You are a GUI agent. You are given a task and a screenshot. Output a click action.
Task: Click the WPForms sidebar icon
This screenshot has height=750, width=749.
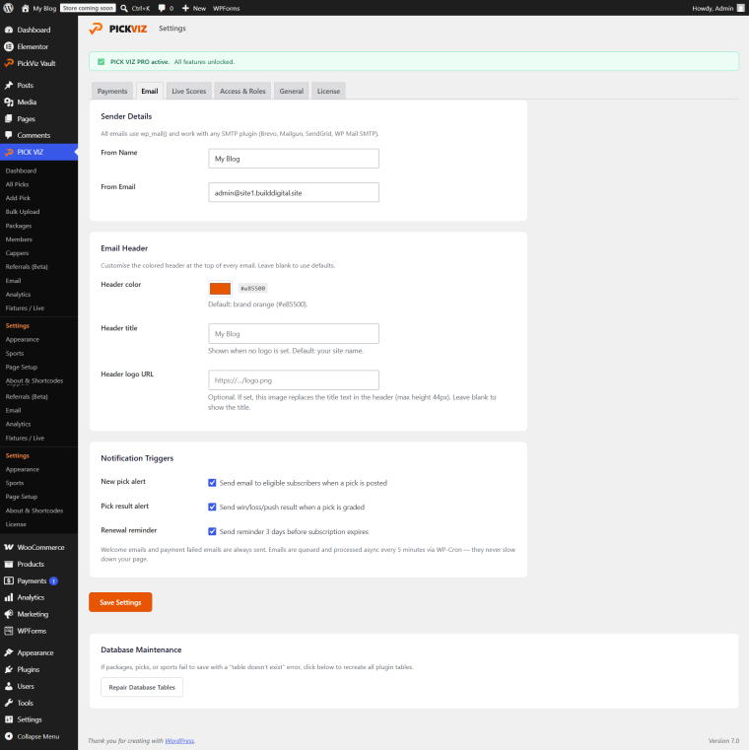coord(9,631)
